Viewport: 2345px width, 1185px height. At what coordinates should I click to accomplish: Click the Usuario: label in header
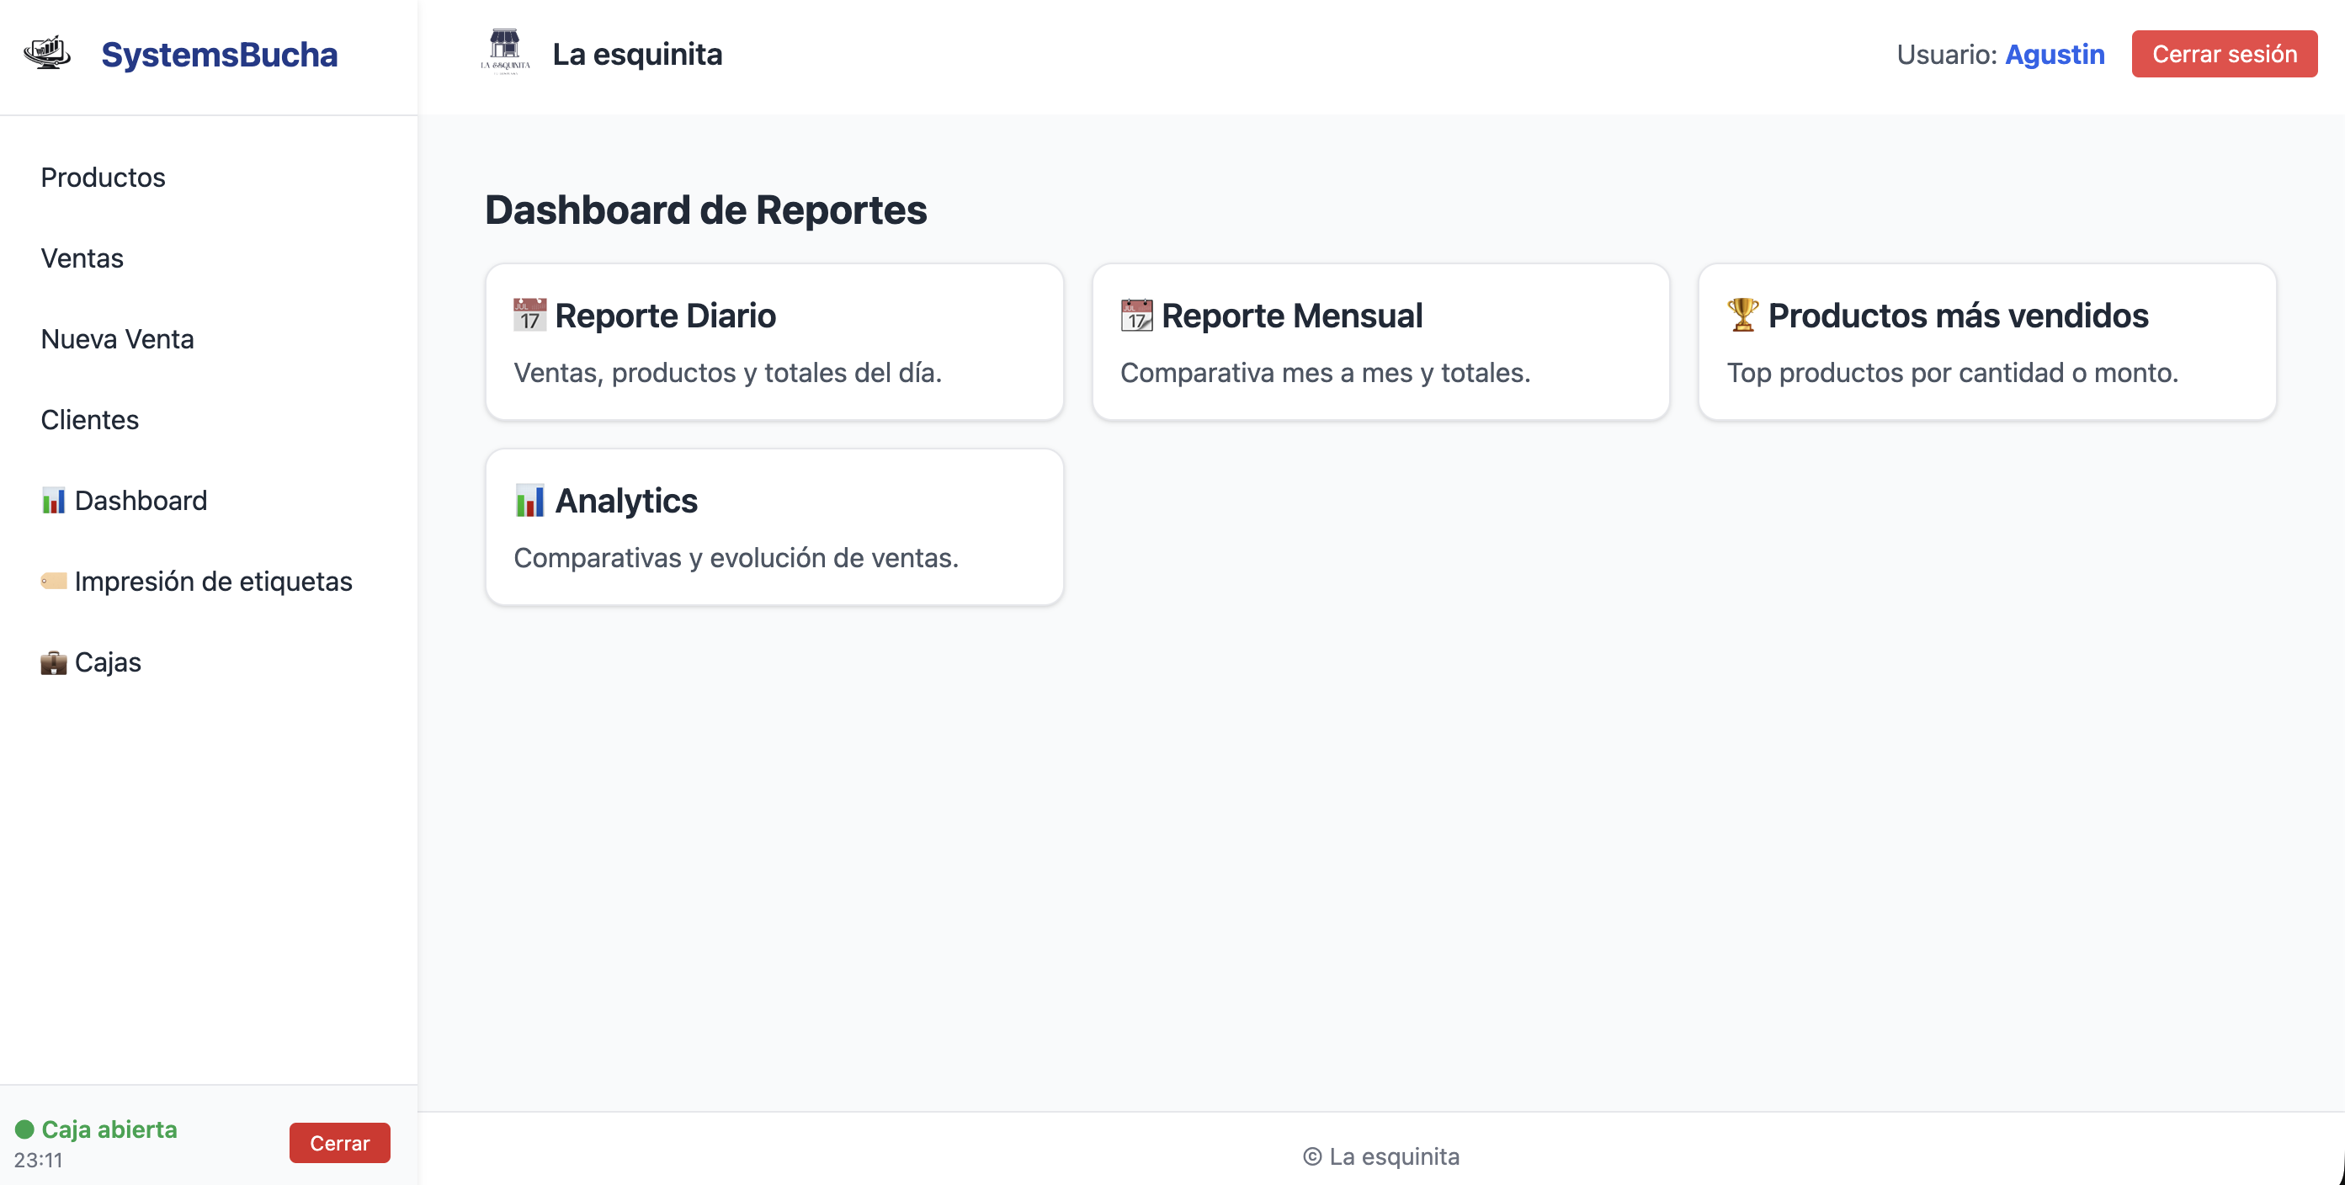(1946, 55)
